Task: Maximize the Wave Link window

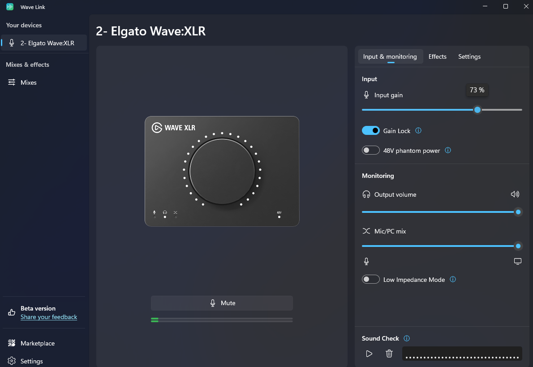Action: [x=506, y=6]
